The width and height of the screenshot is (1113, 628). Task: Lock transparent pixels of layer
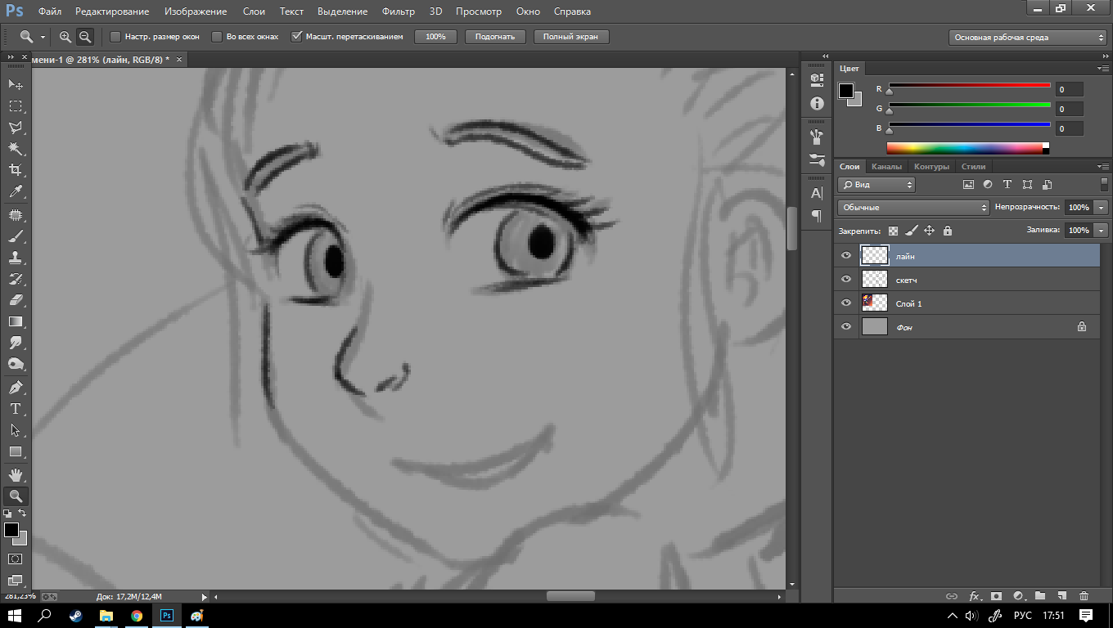point(893,231)
